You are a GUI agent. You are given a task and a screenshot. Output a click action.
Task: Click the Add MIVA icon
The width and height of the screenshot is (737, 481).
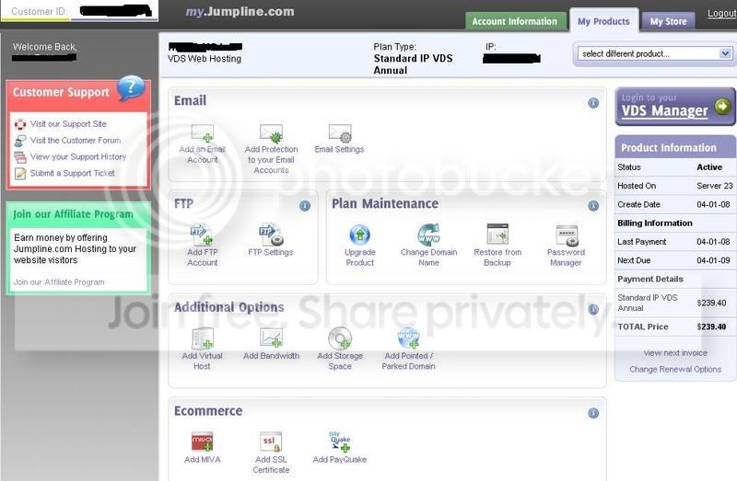(203, 441)
